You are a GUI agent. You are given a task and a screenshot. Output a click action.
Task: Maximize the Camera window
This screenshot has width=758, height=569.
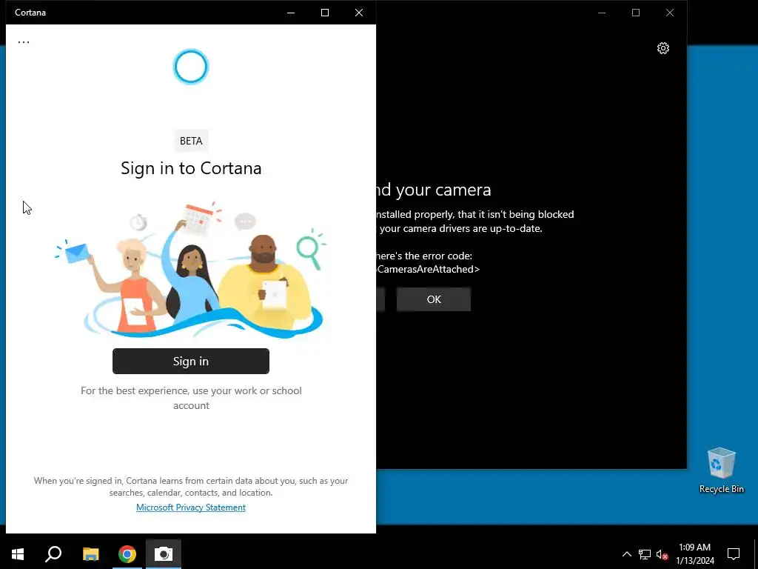click(x=636, y=13)
